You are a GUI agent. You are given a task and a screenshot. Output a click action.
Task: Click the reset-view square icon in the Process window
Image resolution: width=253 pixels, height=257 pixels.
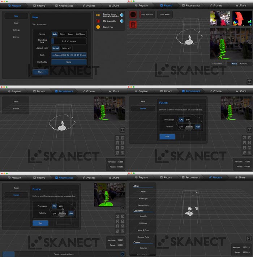(249, 238)
